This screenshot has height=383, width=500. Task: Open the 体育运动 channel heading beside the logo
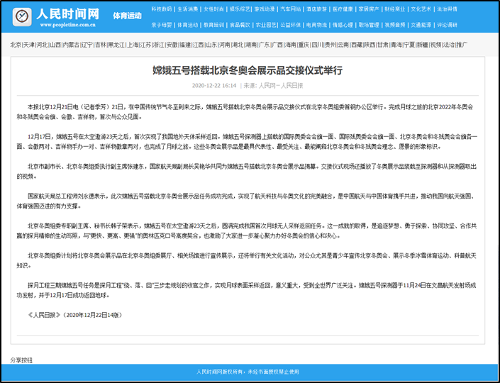pos(127,16)
